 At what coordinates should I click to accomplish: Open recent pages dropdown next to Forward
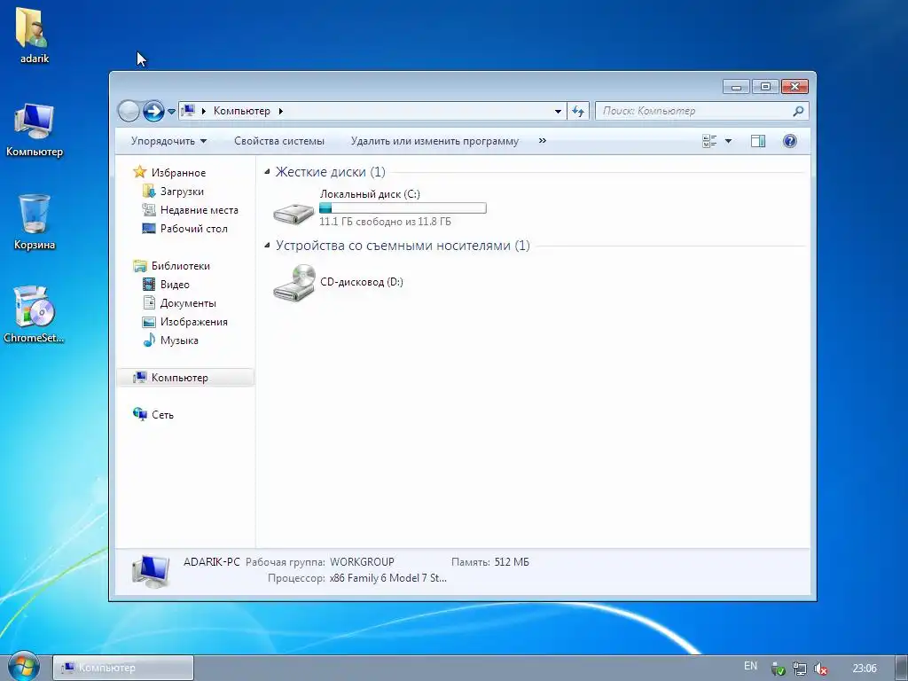[171, 111]
